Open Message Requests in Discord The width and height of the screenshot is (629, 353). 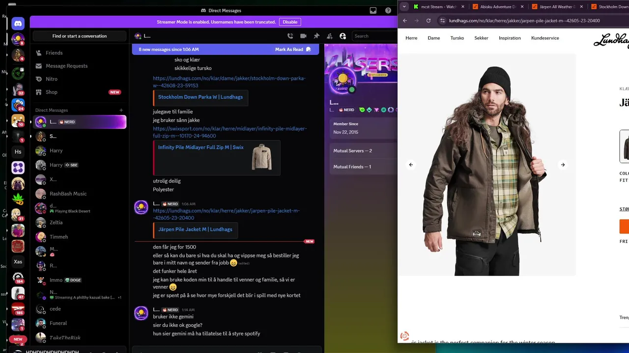coord(80,66)
